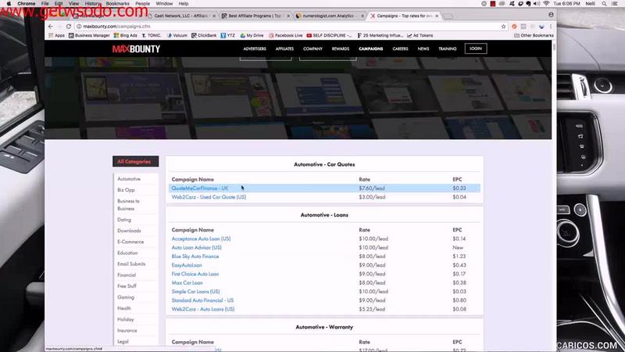625x352 pixels.
Task: Switch to the Best Affiliate Programs tab
Action: (x=255, y=16)
